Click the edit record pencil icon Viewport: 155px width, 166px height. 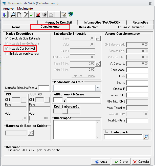[26, 15]
